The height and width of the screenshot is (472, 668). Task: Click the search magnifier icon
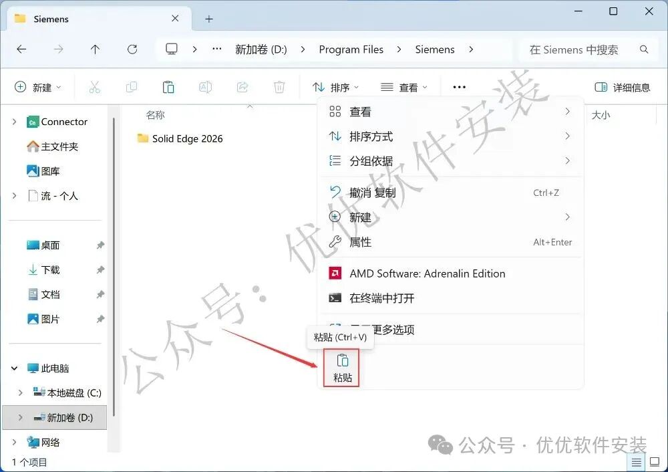tap(644, 49)
